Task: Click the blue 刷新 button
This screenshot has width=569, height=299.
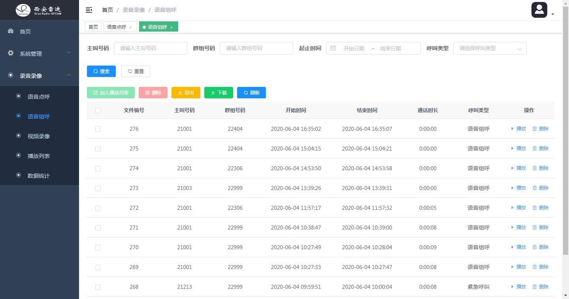Action: tap(251, 92)
